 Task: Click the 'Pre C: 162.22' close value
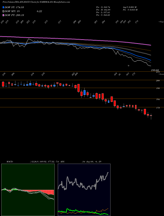(103, 15)
